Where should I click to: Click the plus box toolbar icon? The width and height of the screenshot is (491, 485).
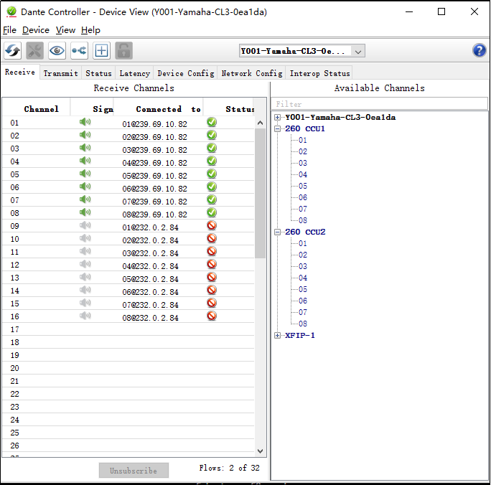[x=102, y=51]
